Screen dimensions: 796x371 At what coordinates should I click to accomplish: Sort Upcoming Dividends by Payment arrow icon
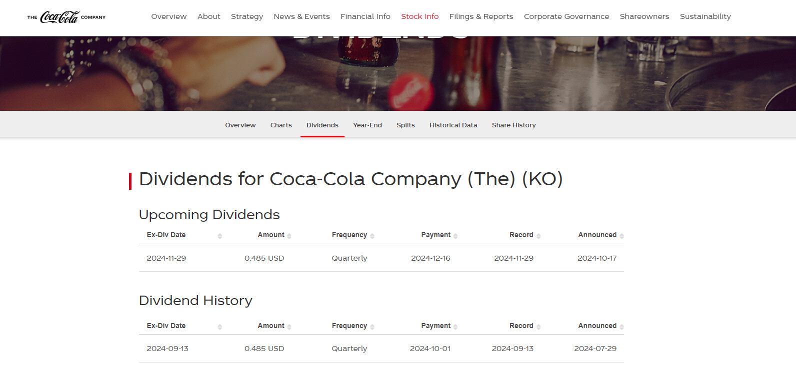pos(455,236)
